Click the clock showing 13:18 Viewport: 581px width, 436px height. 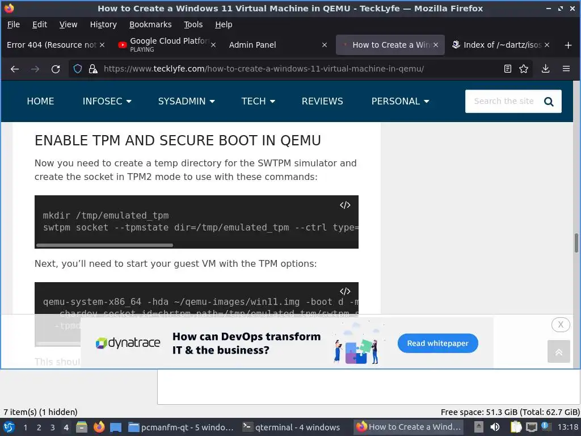point(568,427)
